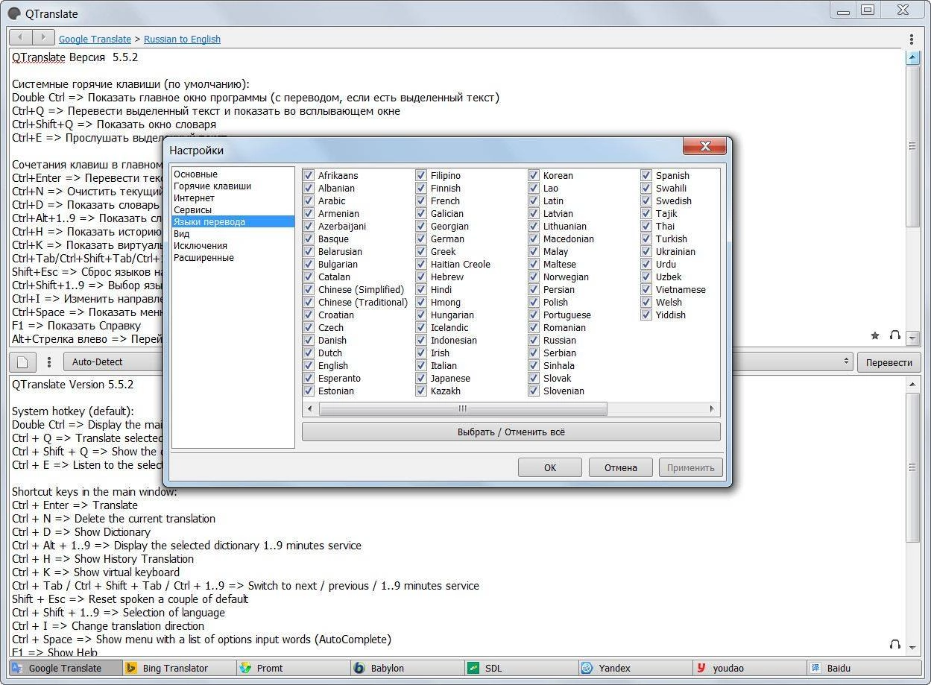Viewport: 931px width, 685px height.
Task: Open the Russian to English link
Action: [182, 39]
